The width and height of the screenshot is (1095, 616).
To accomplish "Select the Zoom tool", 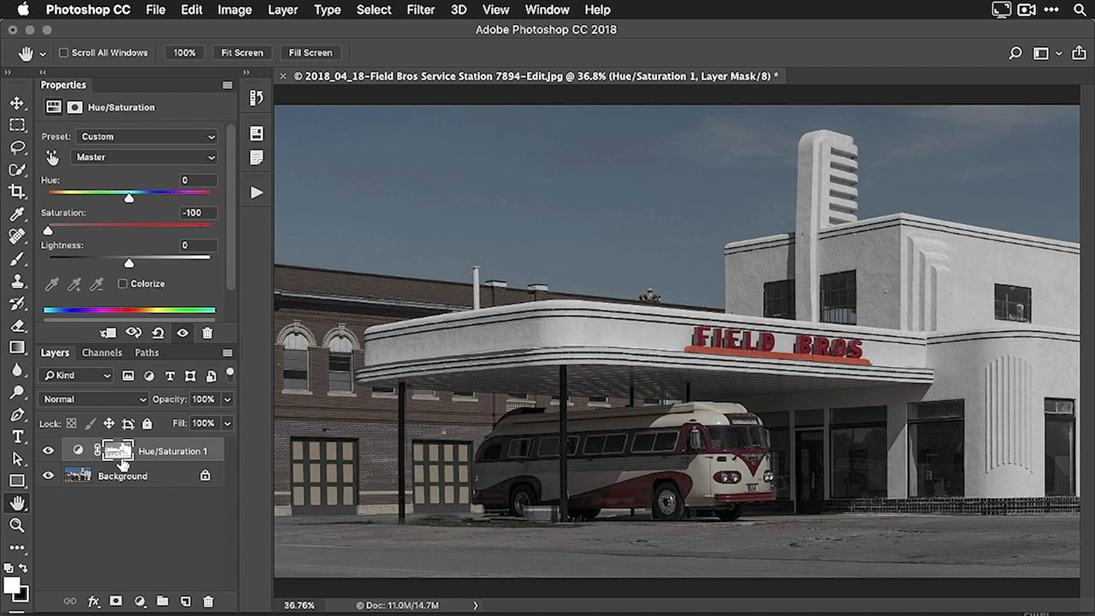I will pos(17,525).
